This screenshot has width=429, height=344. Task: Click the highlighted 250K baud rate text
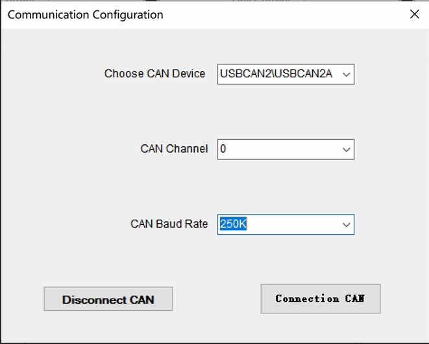[x=233, y=224]
